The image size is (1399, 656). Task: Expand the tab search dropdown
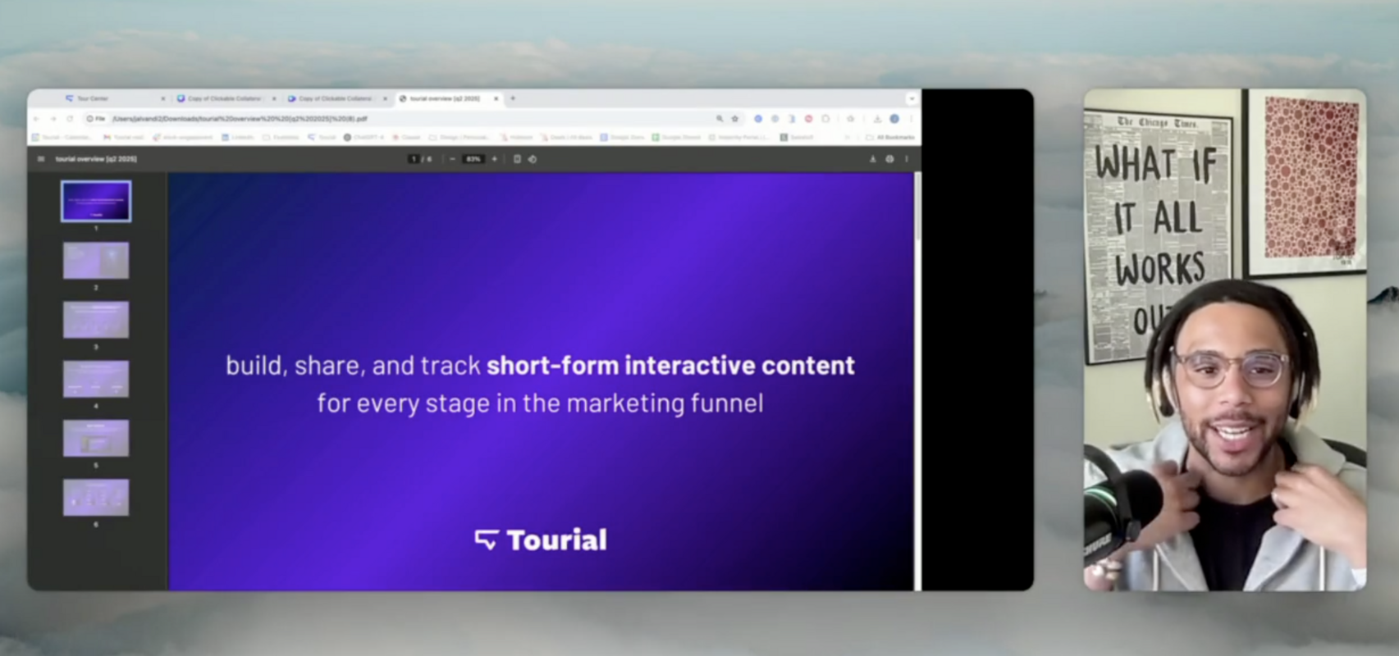[912, 98]
